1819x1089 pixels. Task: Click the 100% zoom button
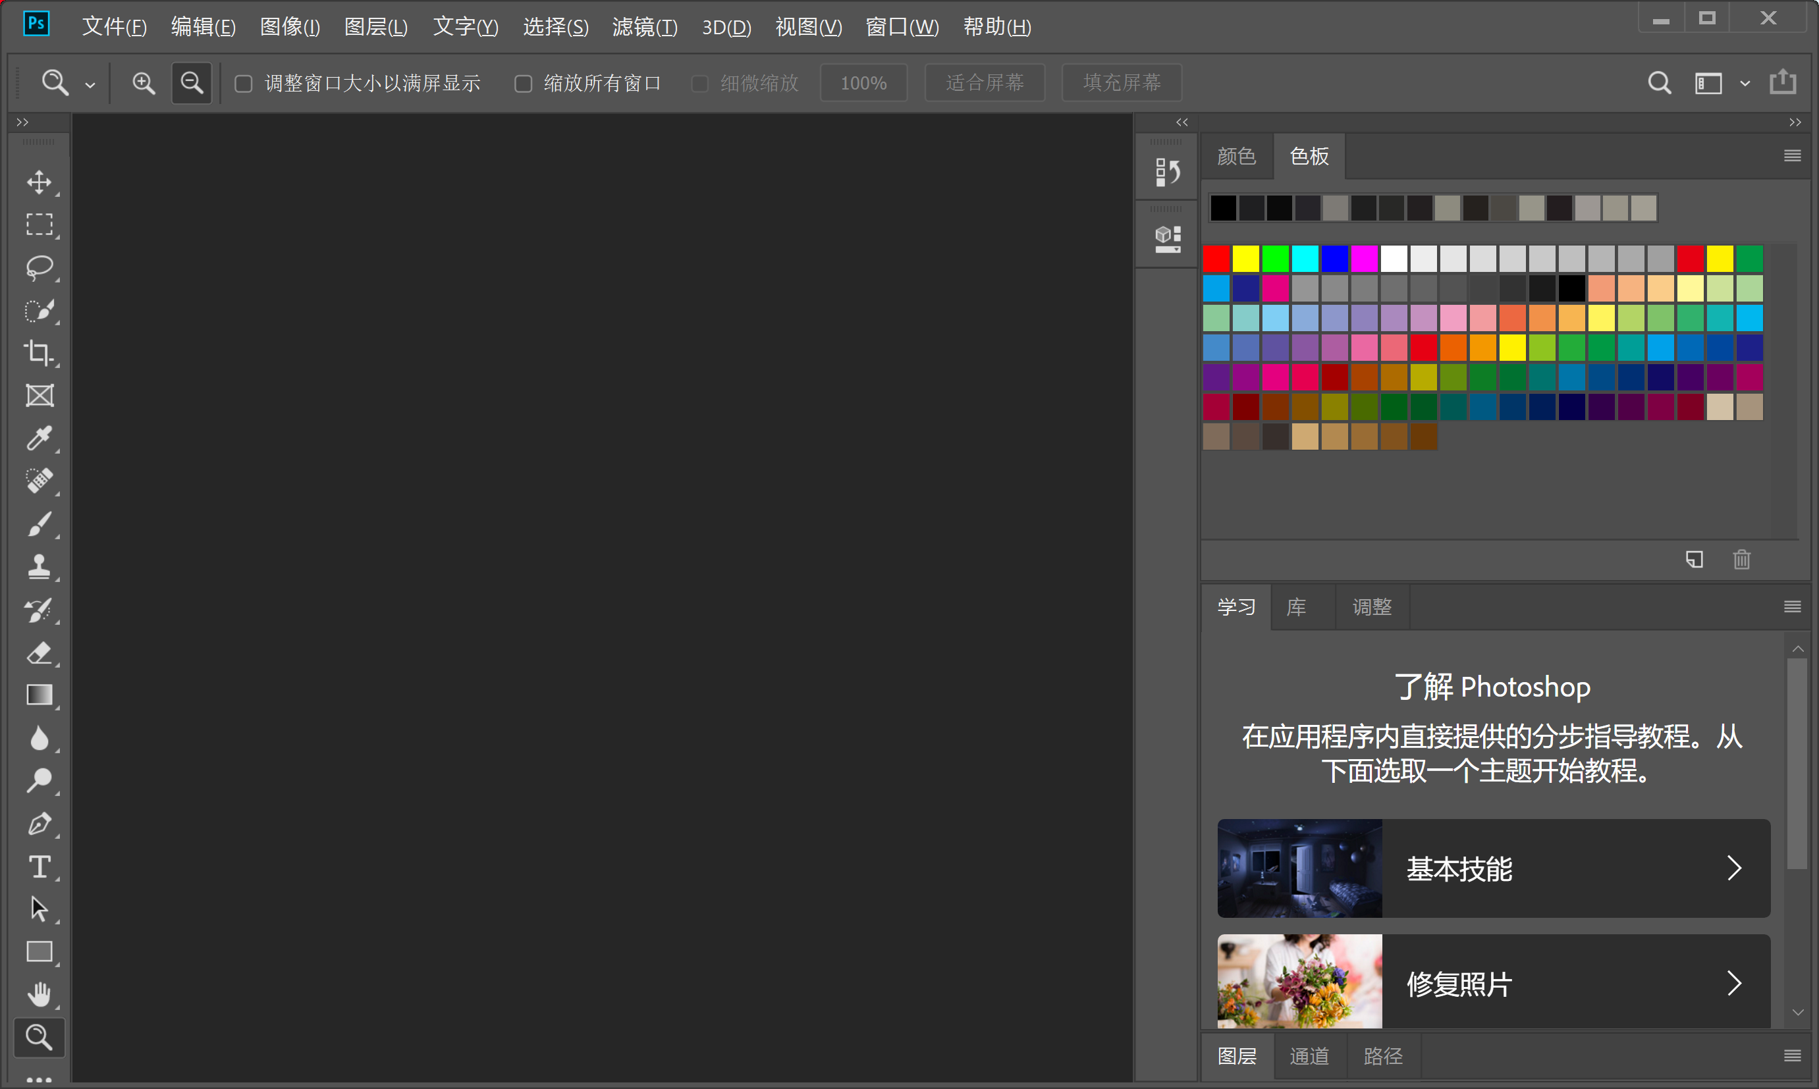point(863,83)
